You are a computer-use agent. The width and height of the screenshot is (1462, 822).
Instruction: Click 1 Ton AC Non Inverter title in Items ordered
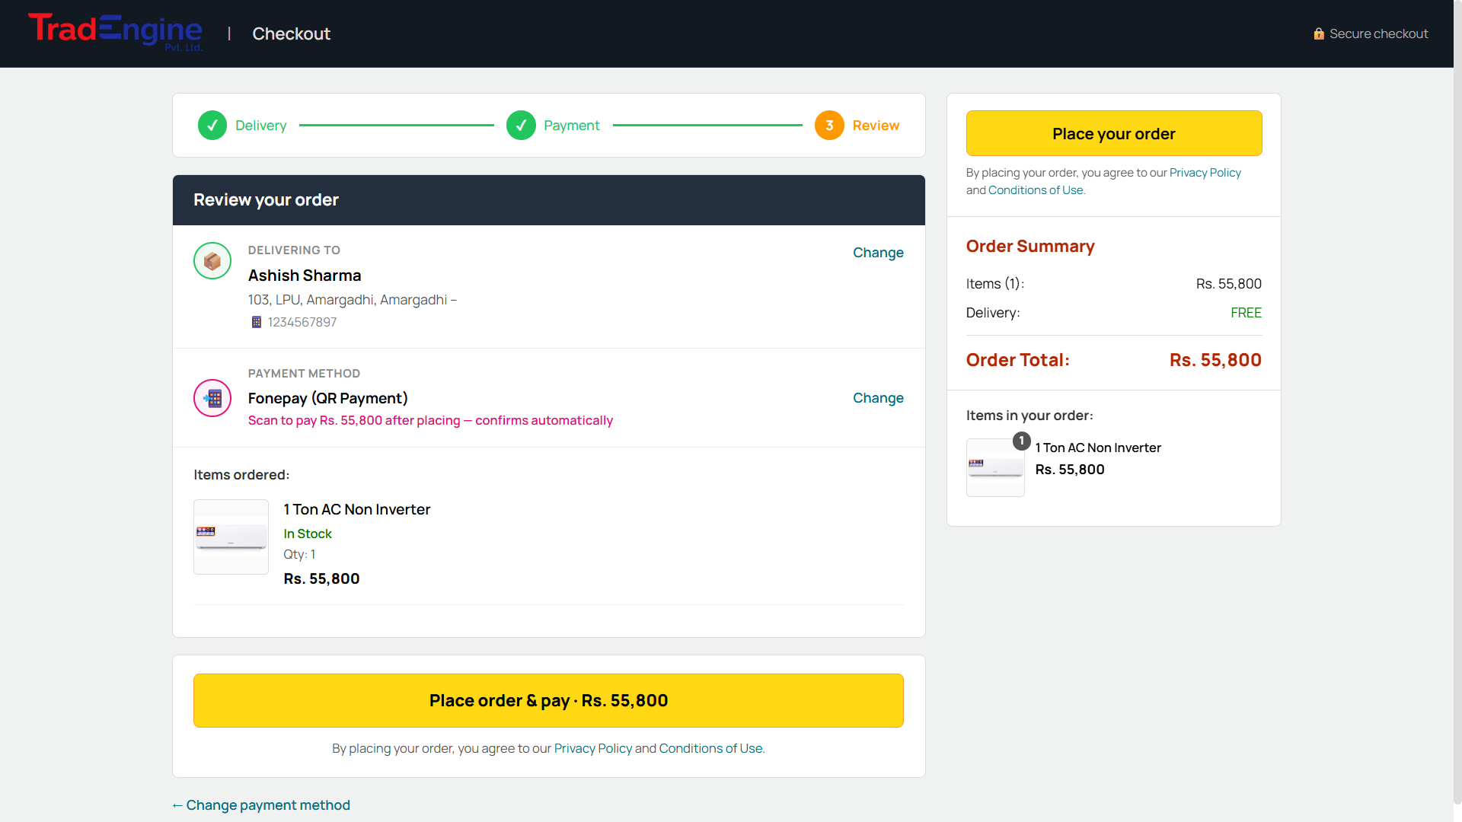click(x=357, y=509)
